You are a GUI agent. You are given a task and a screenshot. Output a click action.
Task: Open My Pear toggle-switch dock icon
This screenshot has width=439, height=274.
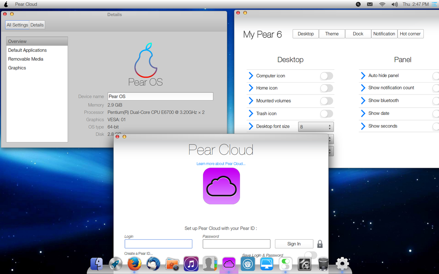(x=286, y=264)
